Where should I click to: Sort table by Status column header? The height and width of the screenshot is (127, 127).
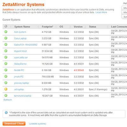tap(92, 27)
